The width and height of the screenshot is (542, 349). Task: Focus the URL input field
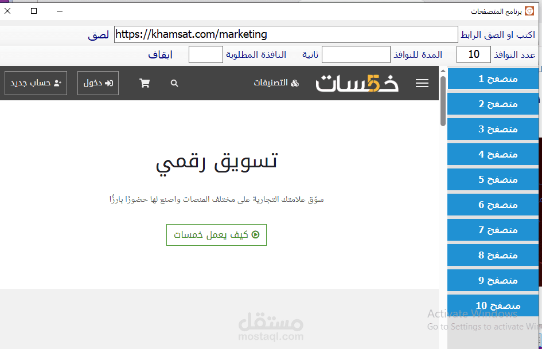pyautogui.click(x=286, y=34)
